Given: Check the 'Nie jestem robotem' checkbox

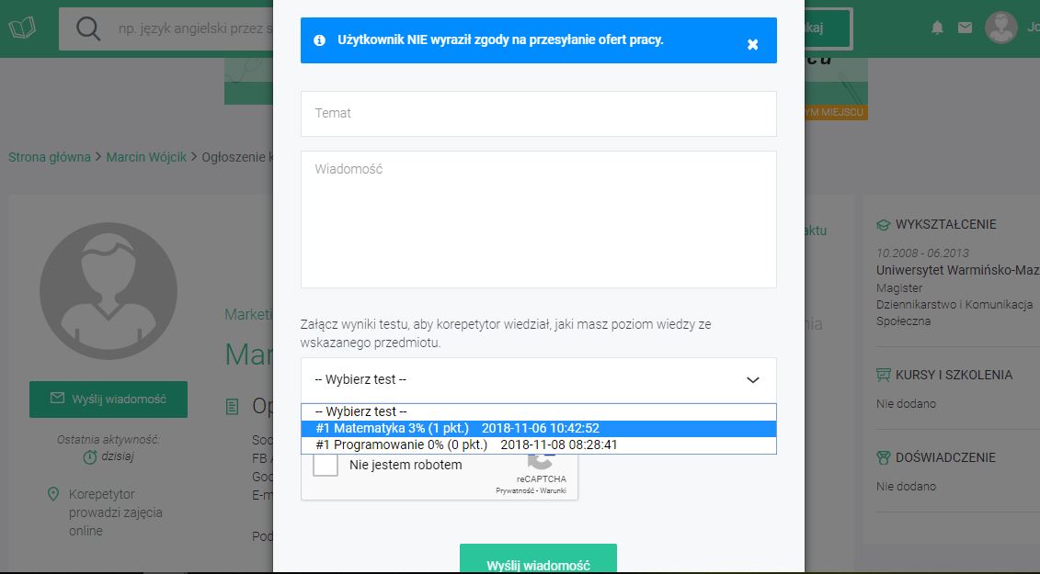Looking at the screenshot, I should click(x=326, y=465).
